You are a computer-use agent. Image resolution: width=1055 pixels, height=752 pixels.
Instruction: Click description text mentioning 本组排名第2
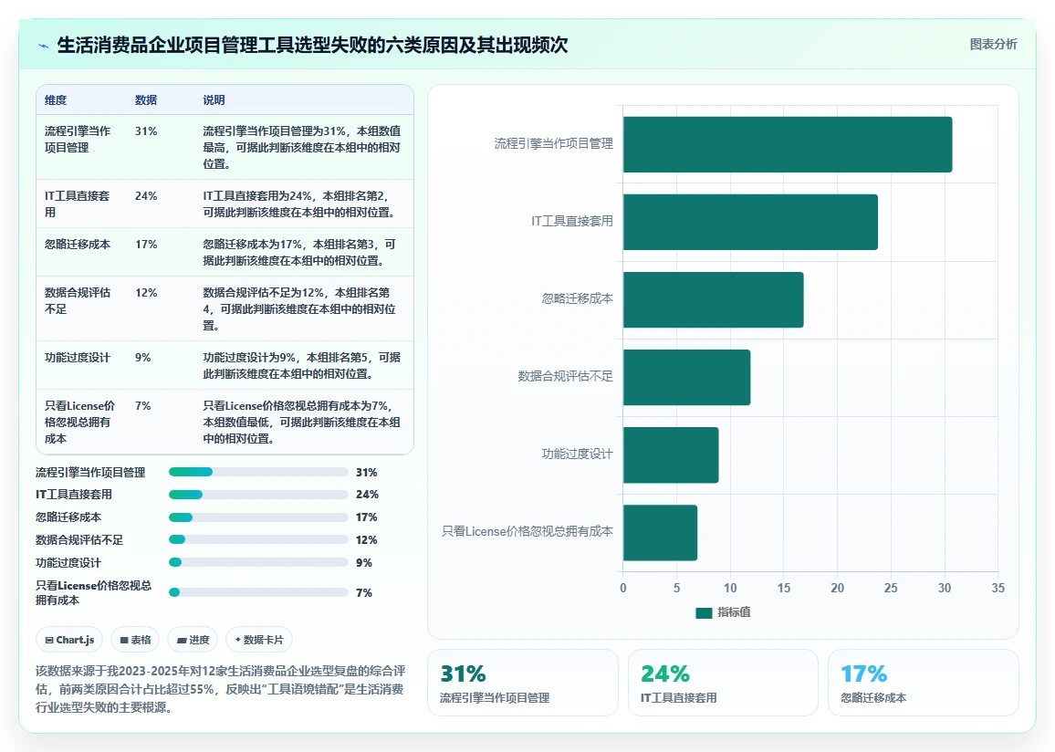299,204
